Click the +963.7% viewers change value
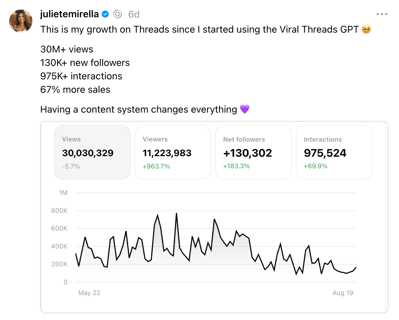This screenshot has width=399, height=320. pos(156,166)
